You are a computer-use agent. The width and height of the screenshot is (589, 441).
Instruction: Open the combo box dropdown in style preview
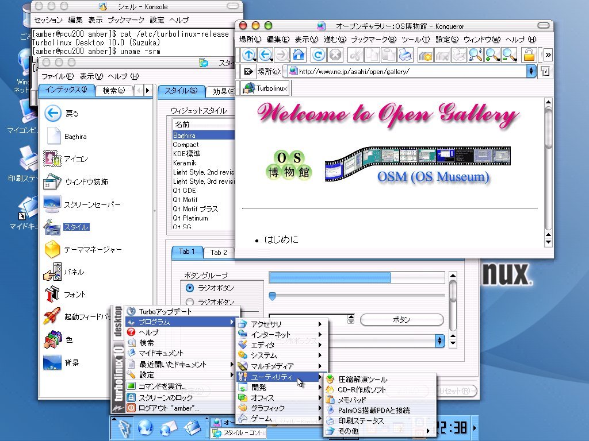(439, 341)
